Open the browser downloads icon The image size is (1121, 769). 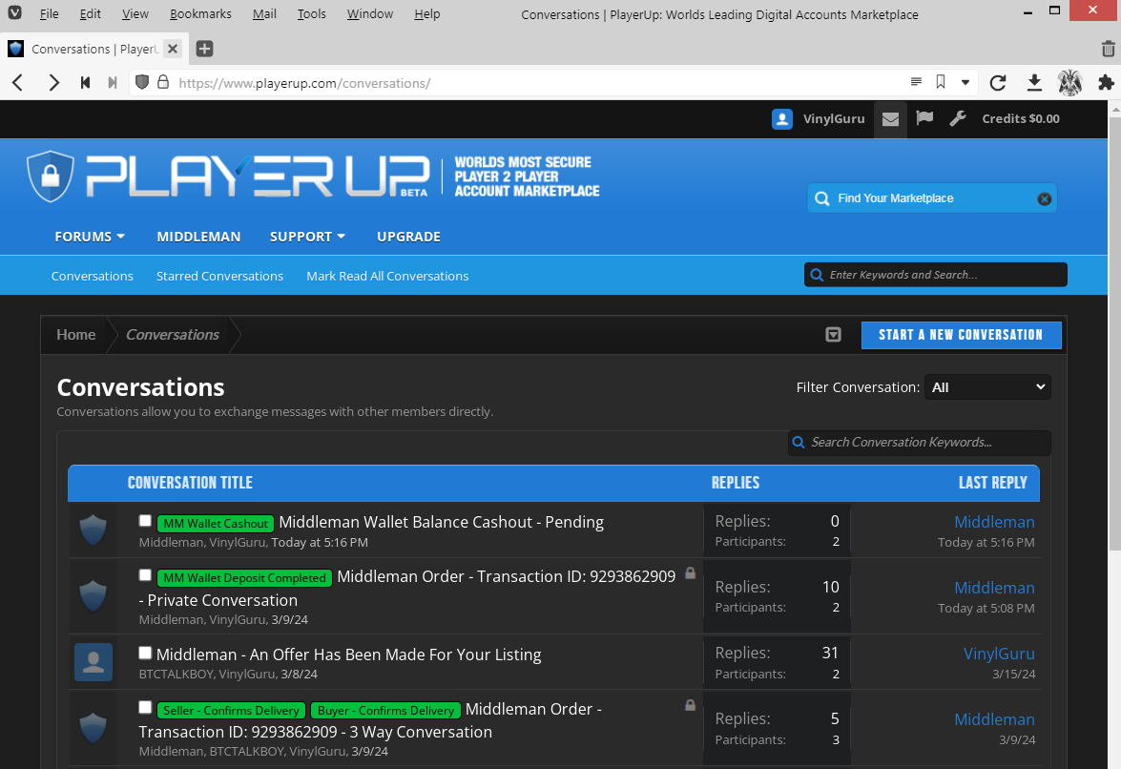(1034, 83)
